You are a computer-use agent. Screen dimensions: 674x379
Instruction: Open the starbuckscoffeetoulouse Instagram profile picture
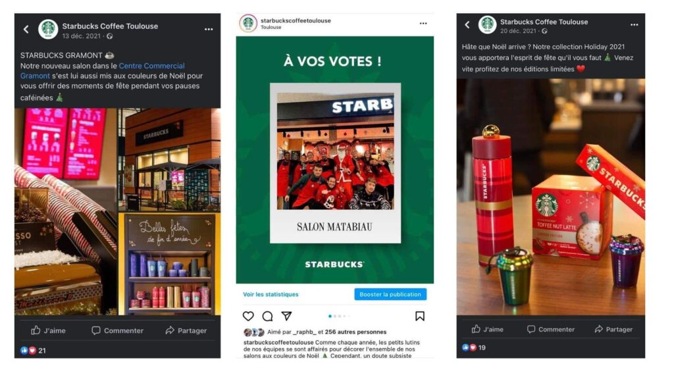248,23
